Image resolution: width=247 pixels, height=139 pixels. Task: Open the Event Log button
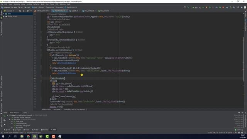[x=239, y=130]
